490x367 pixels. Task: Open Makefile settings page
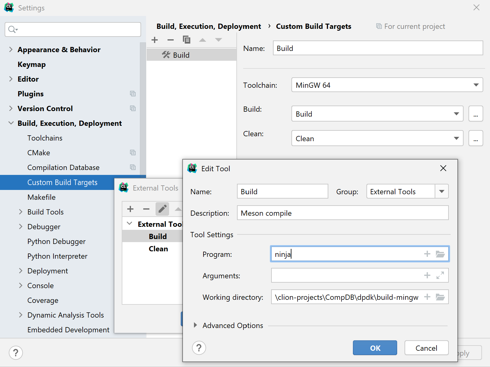(x=41, y=197)
